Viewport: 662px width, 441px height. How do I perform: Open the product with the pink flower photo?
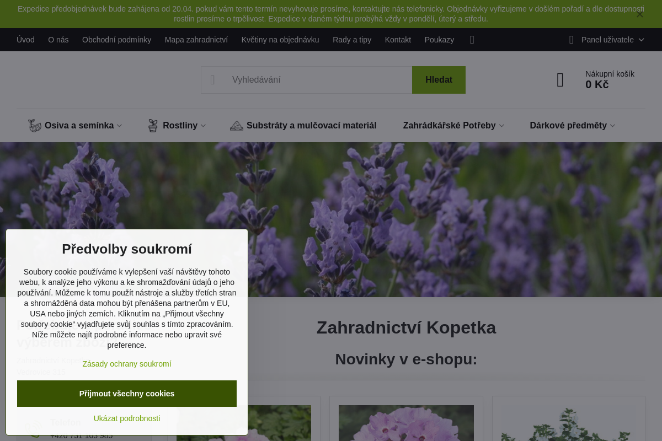pos(406,423)
